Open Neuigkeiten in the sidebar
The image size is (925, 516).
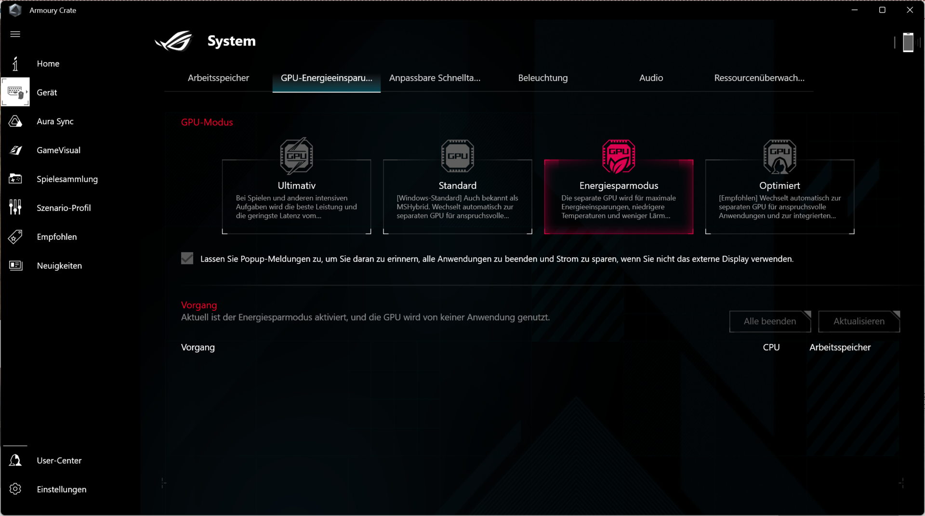point(60,266)
